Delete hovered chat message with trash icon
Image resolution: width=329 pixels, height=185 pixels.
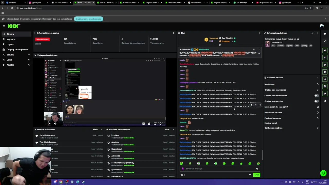[260, 105]
